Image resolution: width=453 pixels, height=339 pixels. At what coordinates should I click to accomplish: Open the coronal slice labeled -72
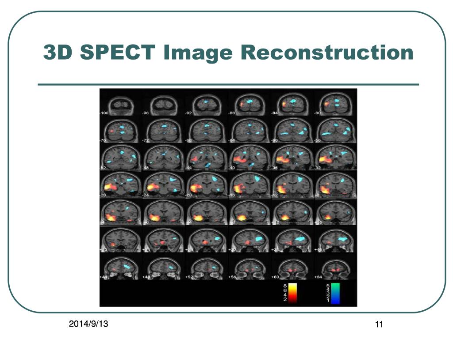[x=164, y=131]
